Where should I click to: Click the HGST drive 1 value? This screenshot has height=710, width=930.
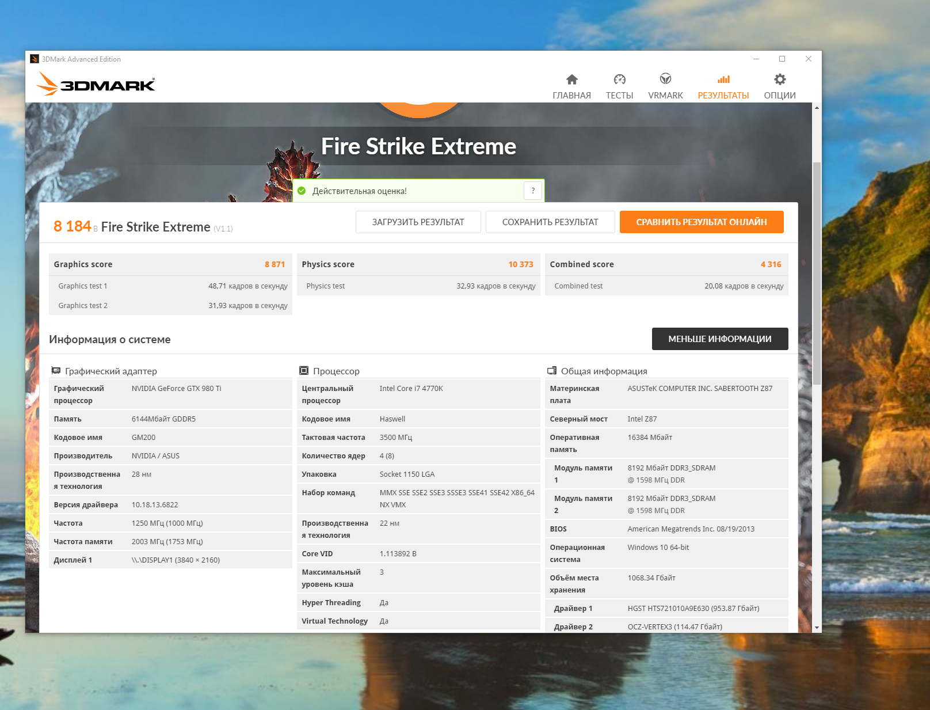coord(693,609)
